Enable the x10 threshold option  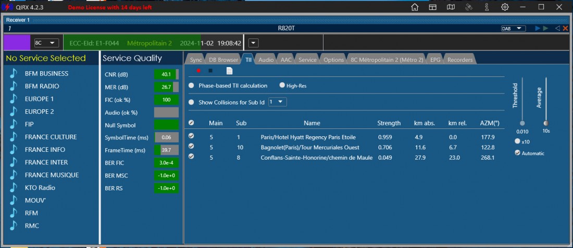517,141
